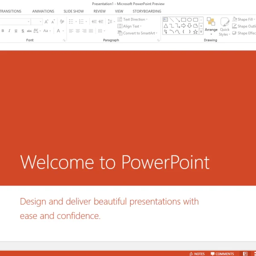This screenshot has height=256, width=256.
Task: Click Bullets list icon
Action: [71, 21]
